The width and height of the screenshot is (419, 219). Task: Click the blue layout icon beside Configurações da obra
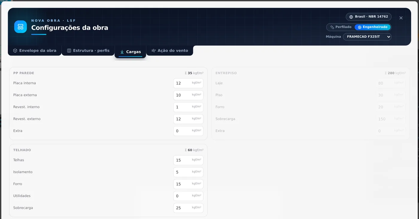[x=20, y=27]
